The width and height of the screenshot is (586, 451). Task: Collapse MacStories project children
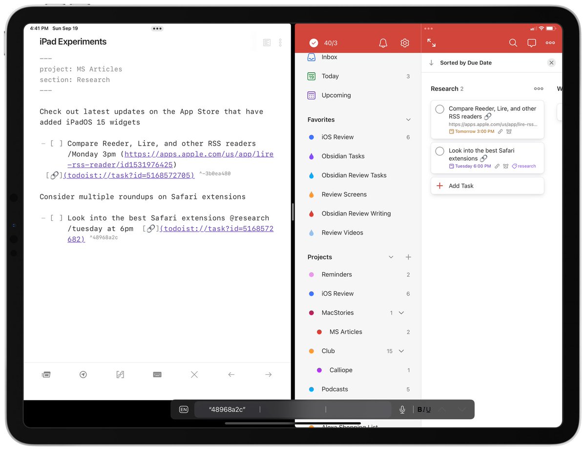click(x=401, y=313)
